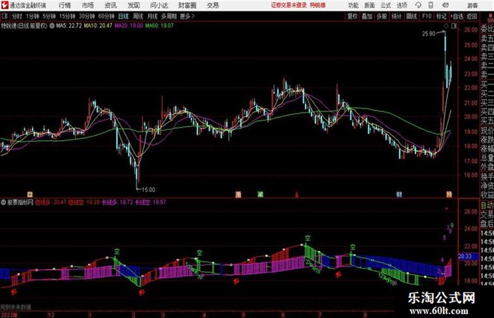Click the 叠加 overlay button
The height and width of the screenshot is (318, 494).
click(367, 16)
